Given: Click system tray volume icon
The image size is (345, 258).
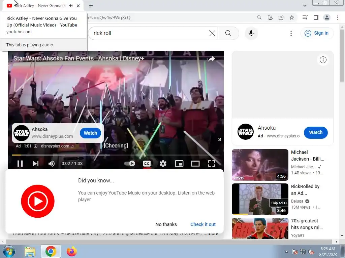Looking at the screenshot, I should tap(311, 252).
